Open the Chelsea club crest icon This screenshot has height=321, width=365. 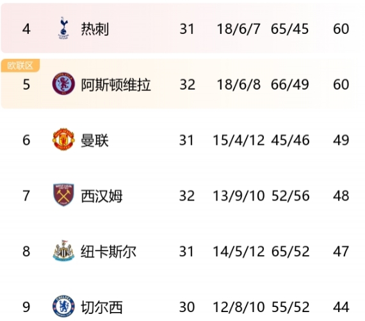coord(63,306)
